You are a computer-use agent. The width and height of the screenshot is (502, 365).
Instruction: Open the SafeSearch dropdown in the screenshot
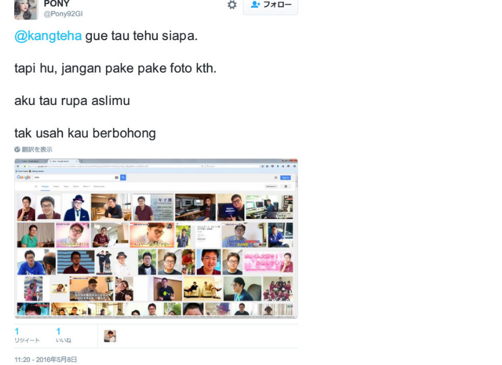click(271, 186)
